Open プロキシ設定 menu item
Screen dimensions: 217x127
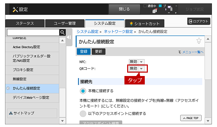(x=32, y=70)
